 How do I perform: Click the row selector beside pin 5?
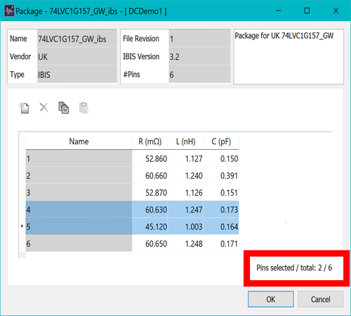[22, 227]
